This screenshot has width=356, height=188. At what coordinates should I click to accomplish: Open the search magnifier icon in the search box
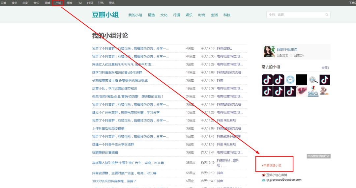(327, 15)
